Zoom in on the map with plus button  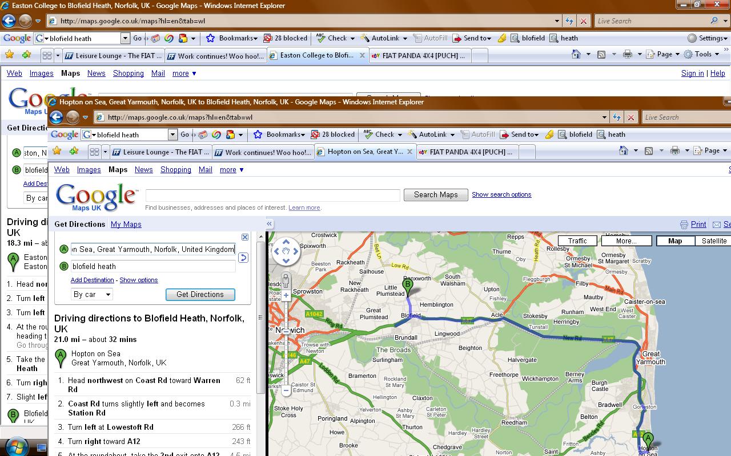[286, 295]
